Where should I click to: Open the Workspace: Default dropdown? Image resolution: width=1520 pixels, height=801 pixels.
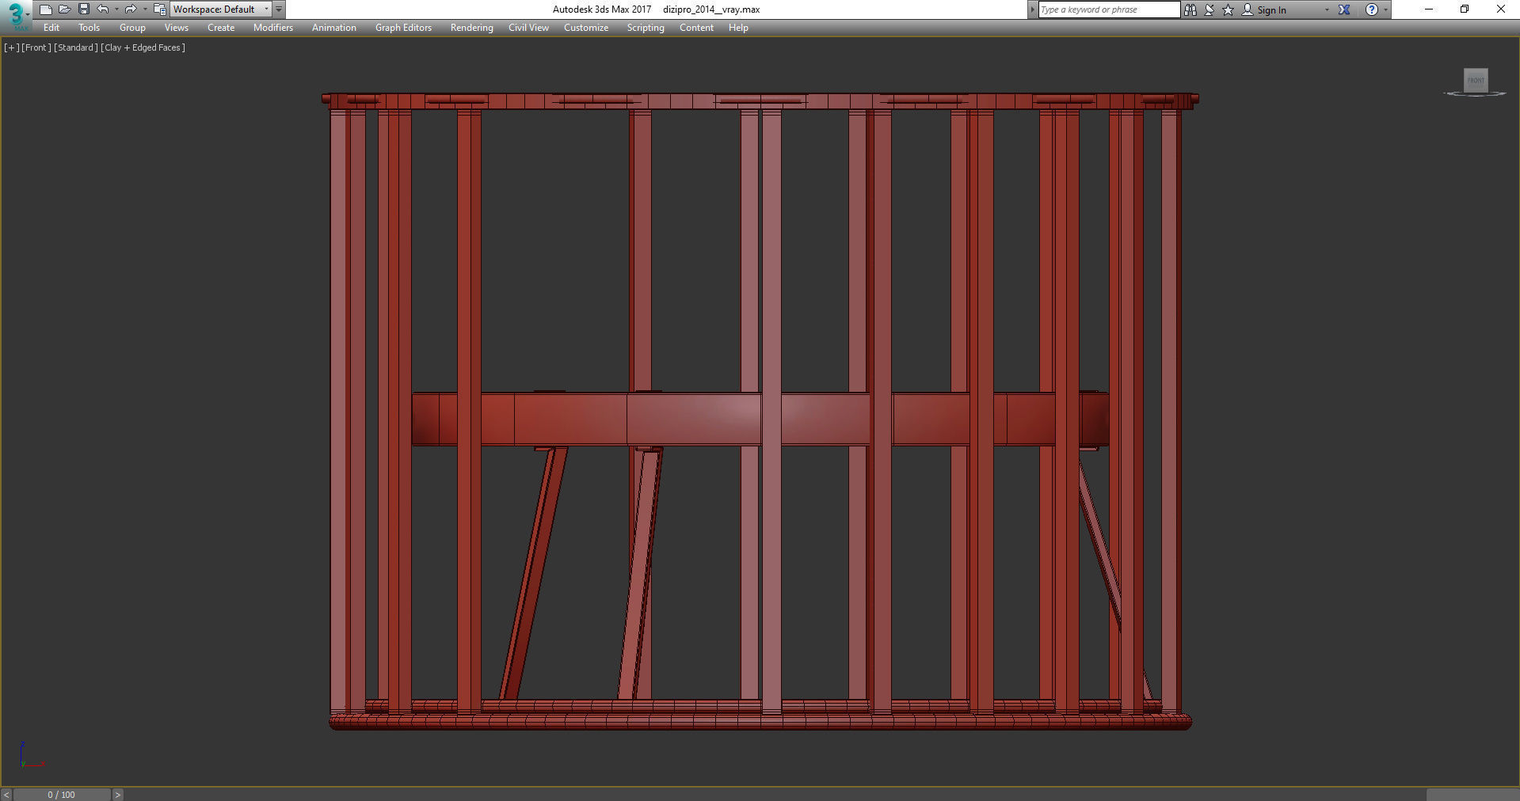(221, 9)
